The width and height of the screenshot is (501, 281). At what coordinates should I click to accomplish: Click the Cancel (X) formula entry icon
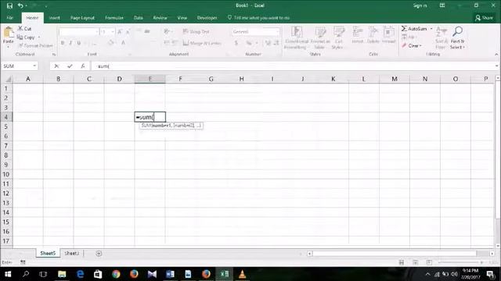coord(56,66)
